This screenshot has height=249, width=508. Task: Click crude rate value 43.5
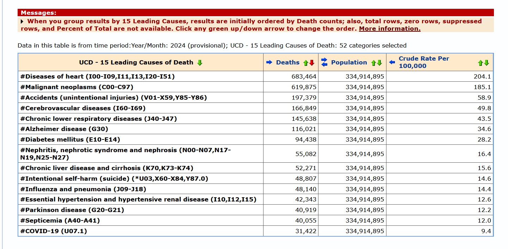click(x=484, y=119)
